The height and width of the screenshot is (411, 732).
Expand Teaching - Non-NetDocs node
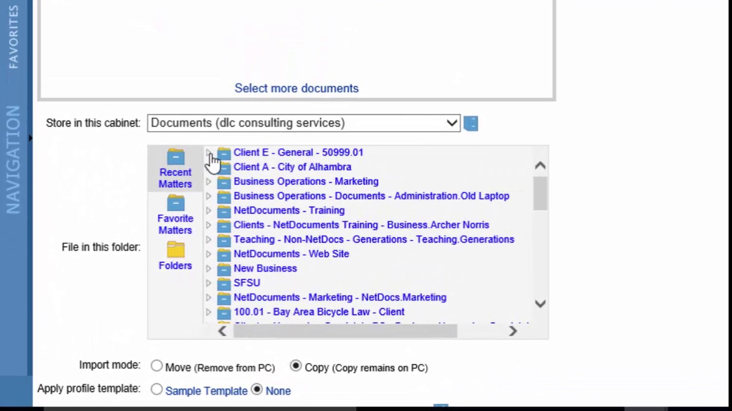click(208, 240)
